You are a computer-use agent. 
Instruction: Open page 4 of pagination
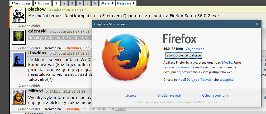tap(80, 3)
